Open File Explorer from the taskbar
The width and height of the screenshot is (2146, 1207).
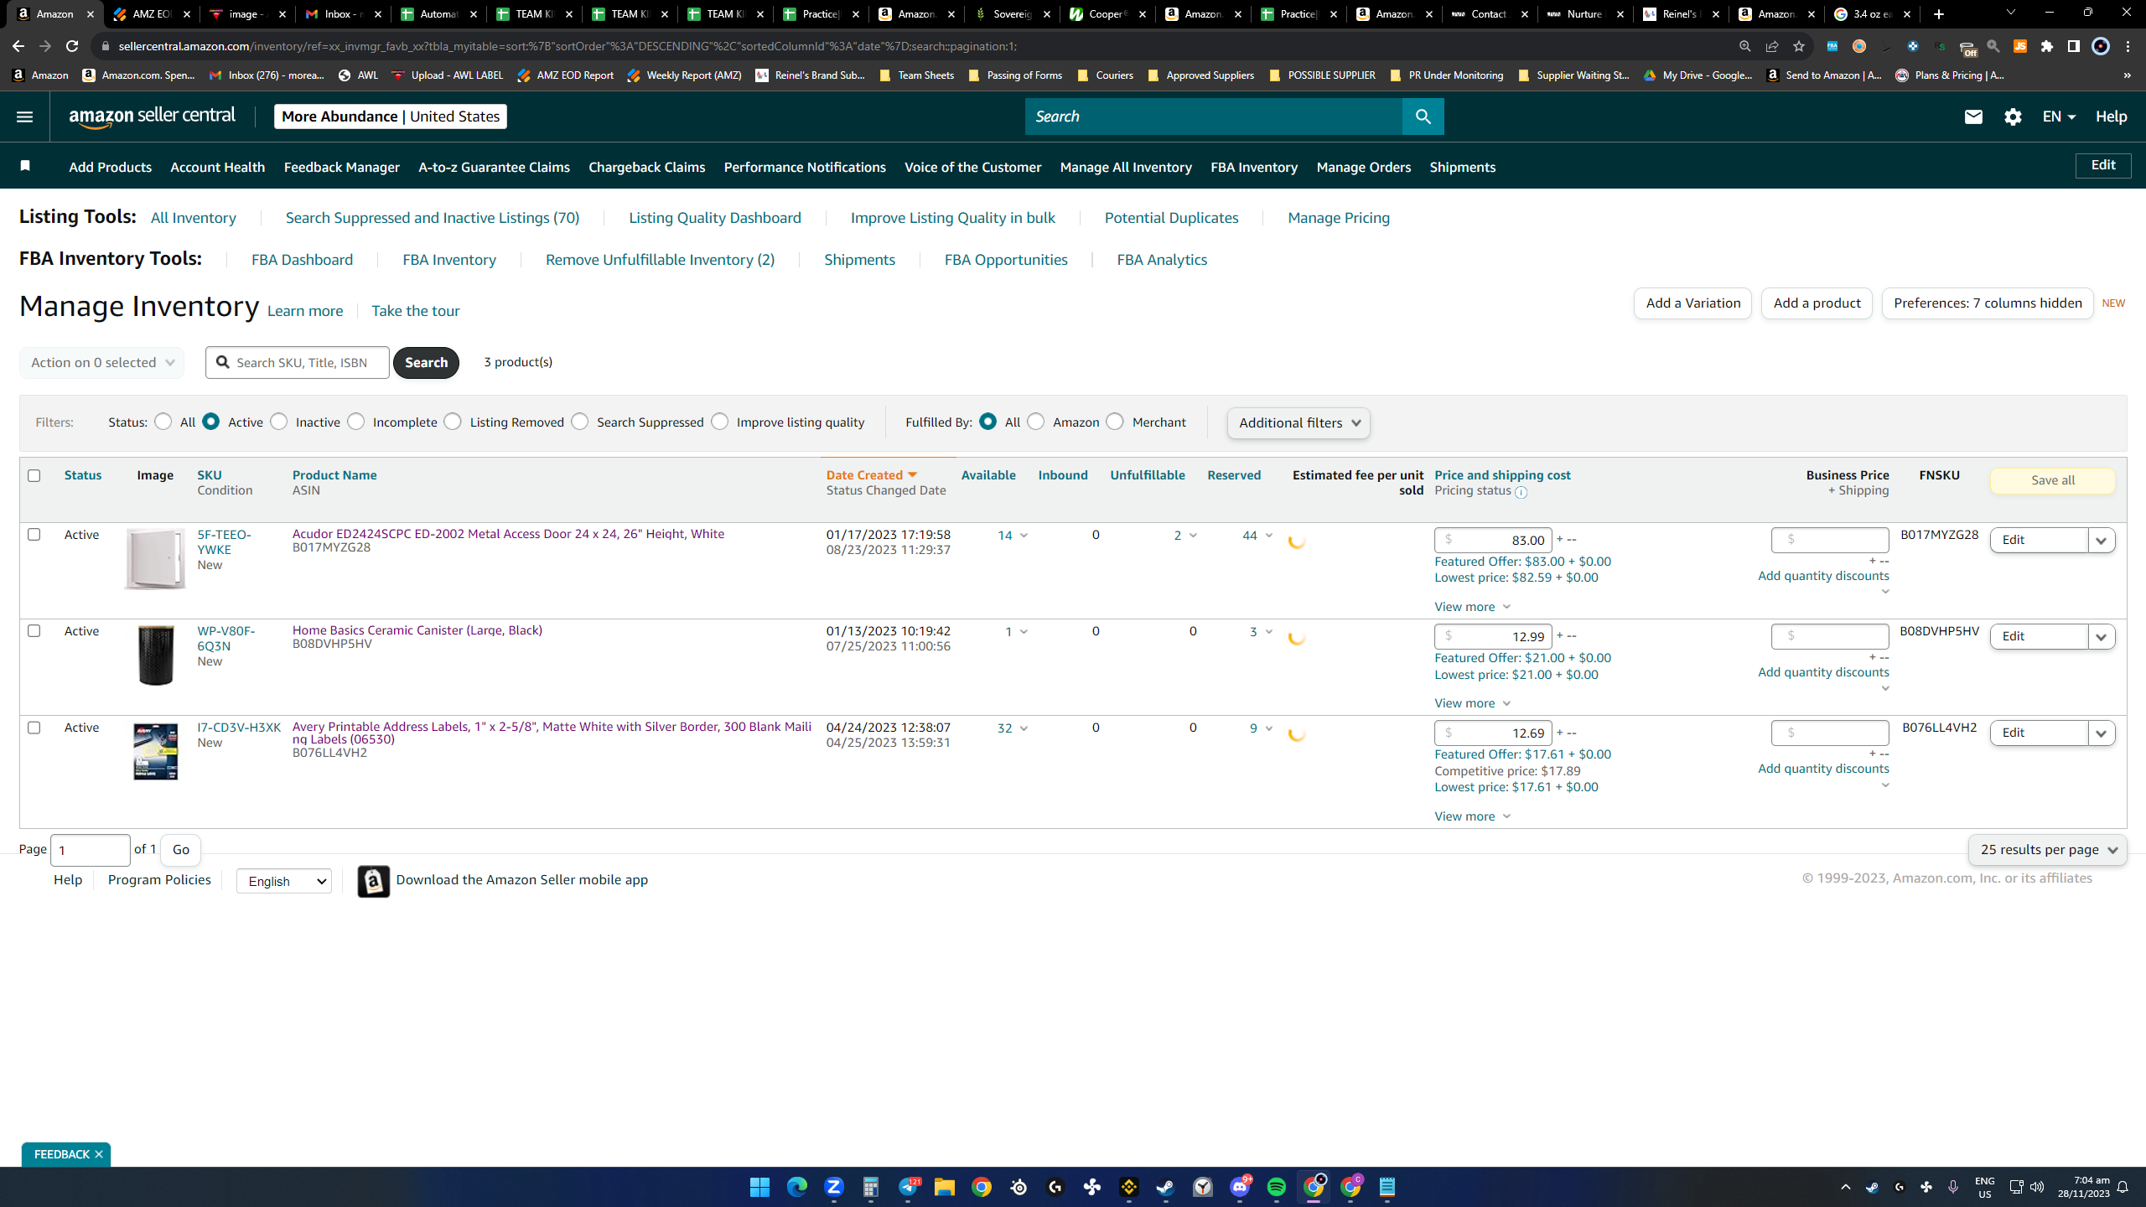click(x=945, y=1187)
